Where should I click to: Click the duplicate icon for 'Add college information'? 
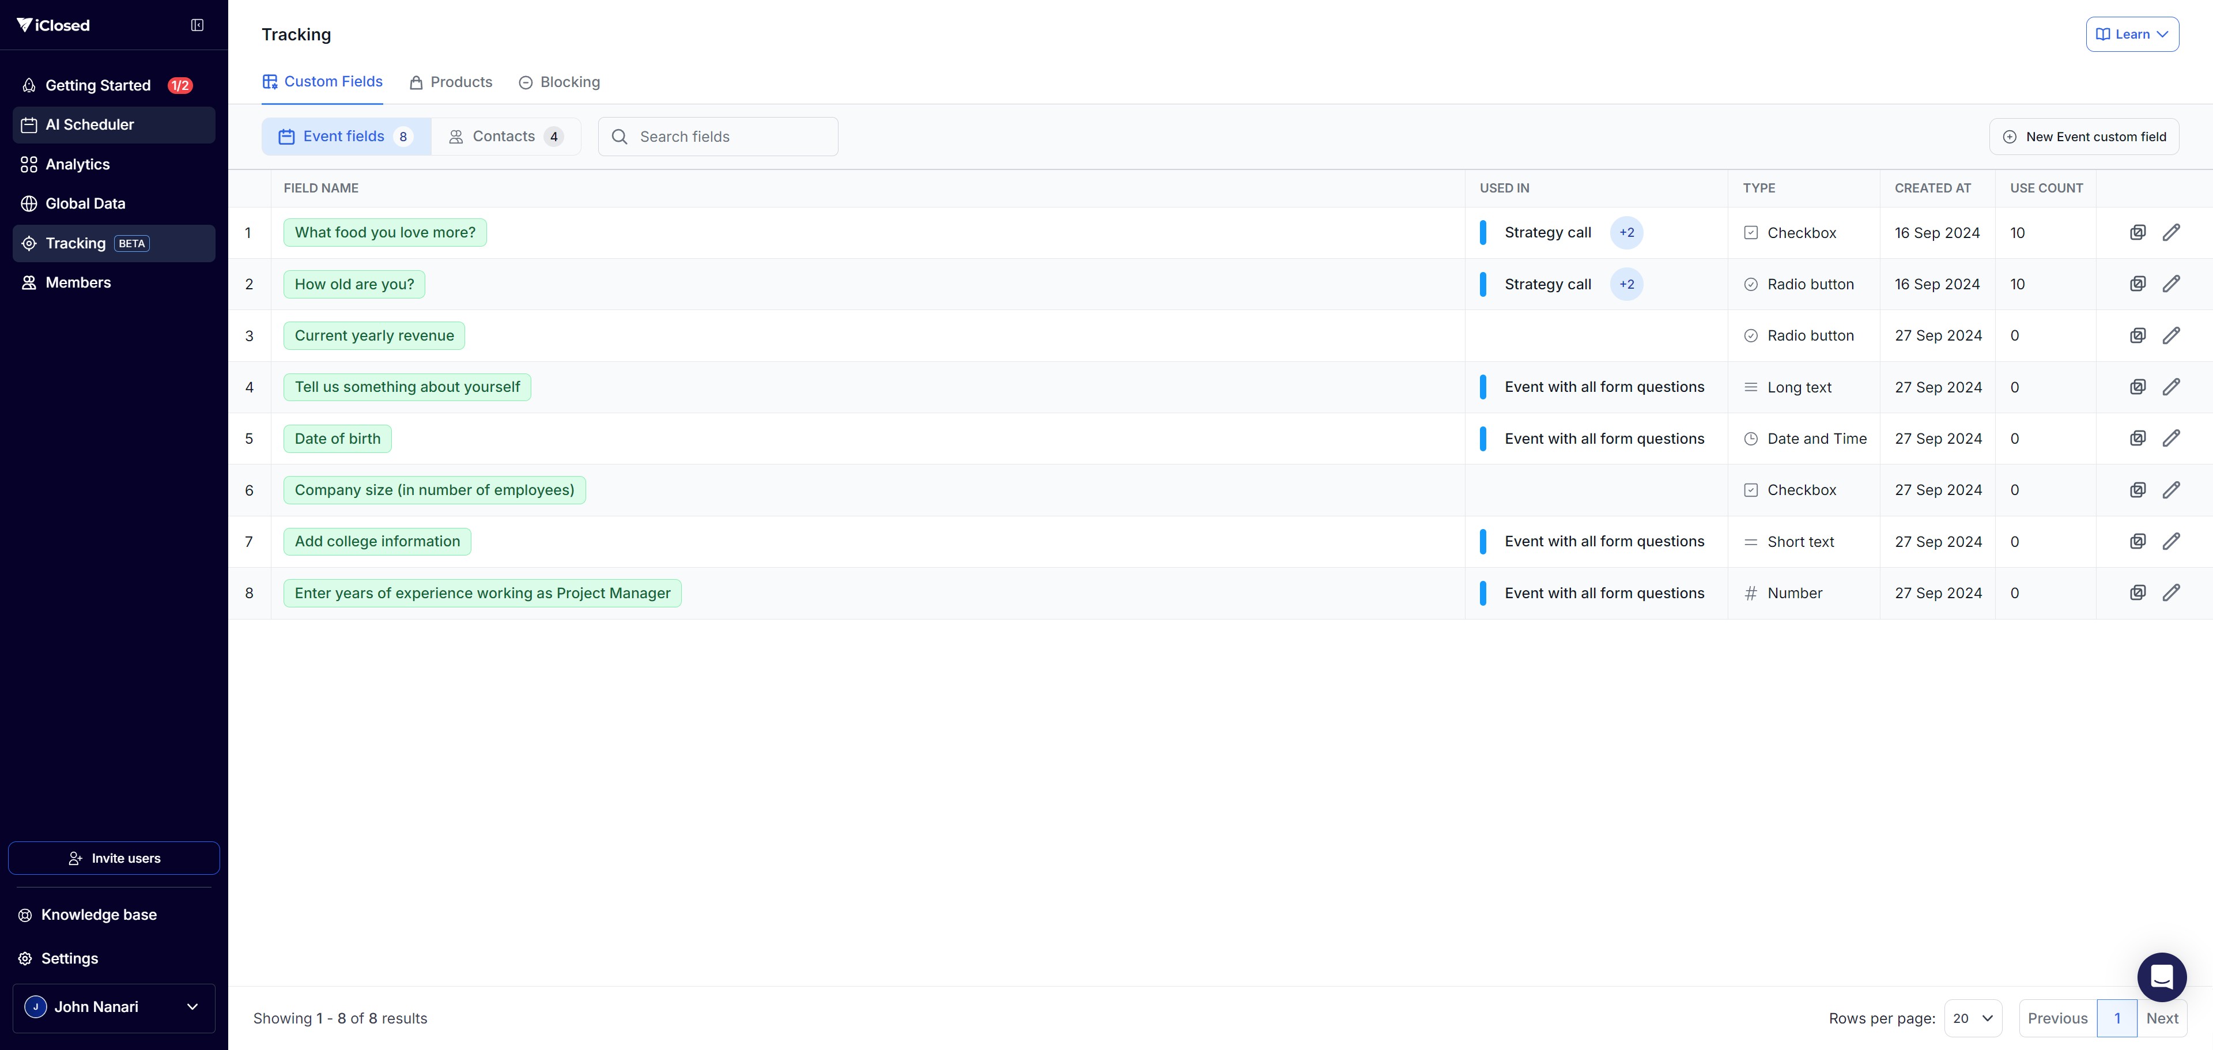2138,541
